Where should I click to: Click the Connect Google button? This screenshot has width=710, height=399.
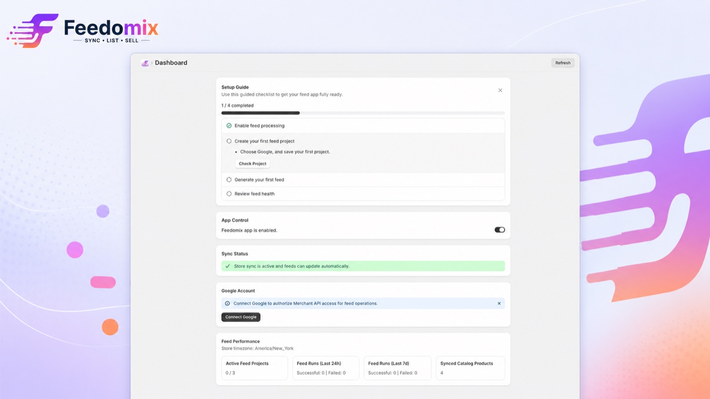point(241,317)
